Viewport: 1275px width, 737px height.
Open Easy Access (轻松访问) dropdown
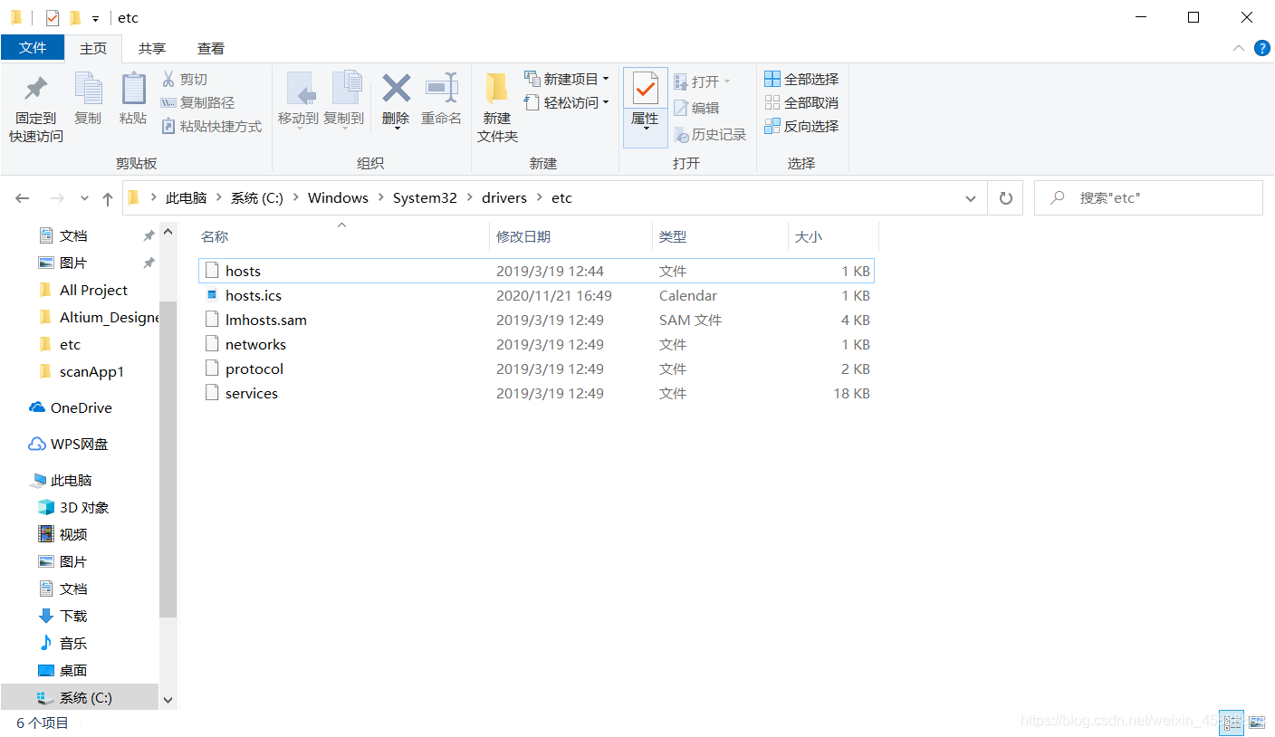point(567,103)
